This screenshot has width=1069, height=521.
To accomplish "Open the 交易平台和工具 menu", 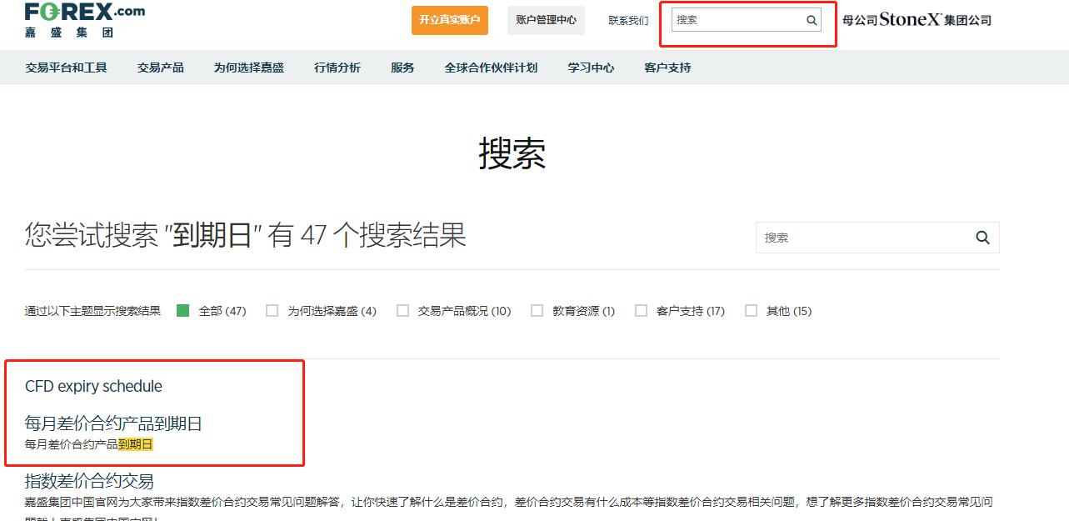I will 67,68.
